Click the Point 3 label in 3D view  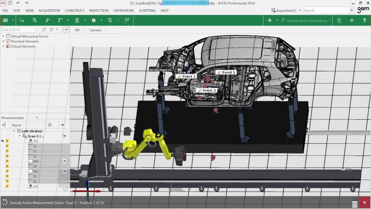(x=206, y=90)
